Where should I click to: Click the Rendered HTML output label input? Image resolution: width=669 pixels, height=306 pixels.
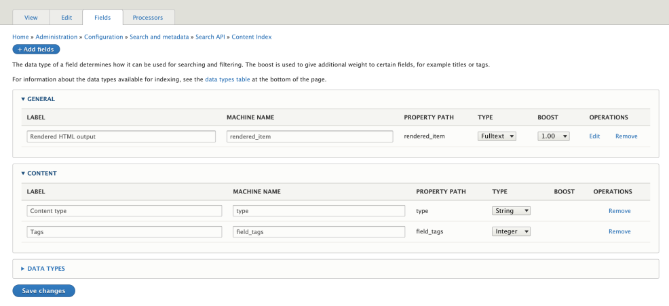121,136
